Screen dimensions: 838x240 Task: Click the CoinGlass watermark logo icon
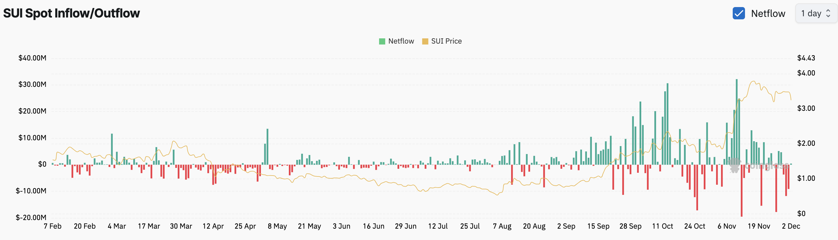[735, 165]
